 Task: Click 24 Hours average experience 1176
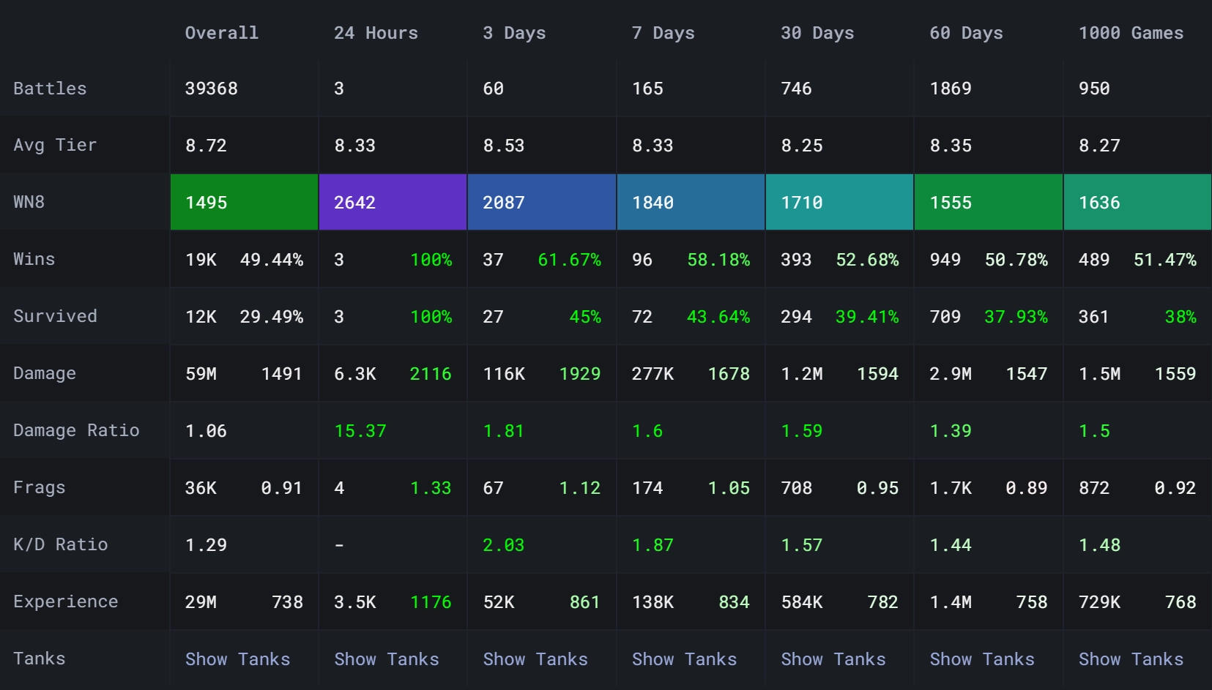431,602
